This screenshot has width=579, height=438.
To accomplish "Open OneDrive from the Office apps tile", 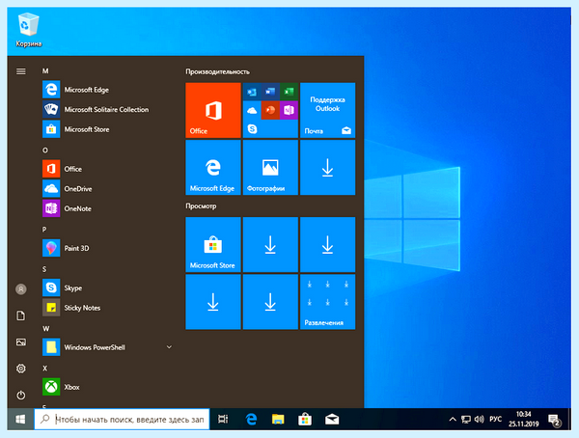I will (x=252, y=110).
